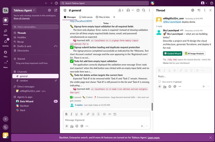Image resolution: width=215 pixels, height=142 pixels.
Task: Select the Files & links tab
Action: [103, 17]
